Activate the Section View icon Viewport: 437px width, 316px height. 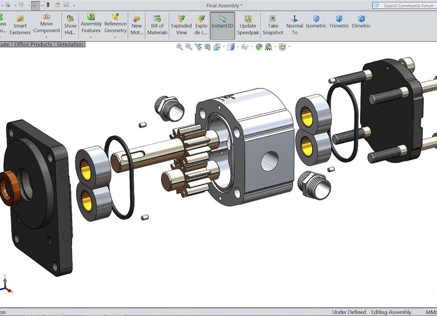(x=207, y=47)
